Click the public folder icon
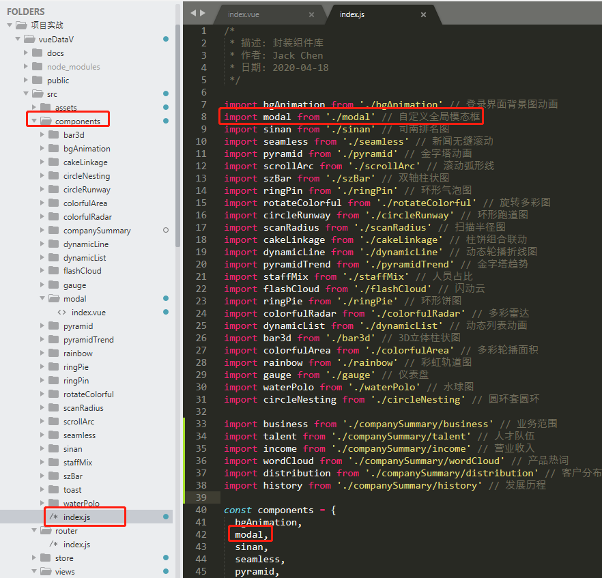The width and height of the screenshot is (602, 578). point(38,80)
